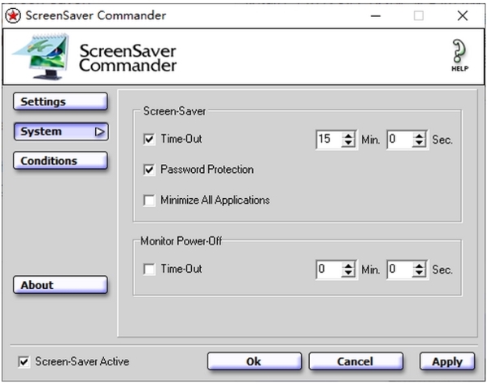Click the Monitor Power-Off minutes input field

(x=329, y=270)
